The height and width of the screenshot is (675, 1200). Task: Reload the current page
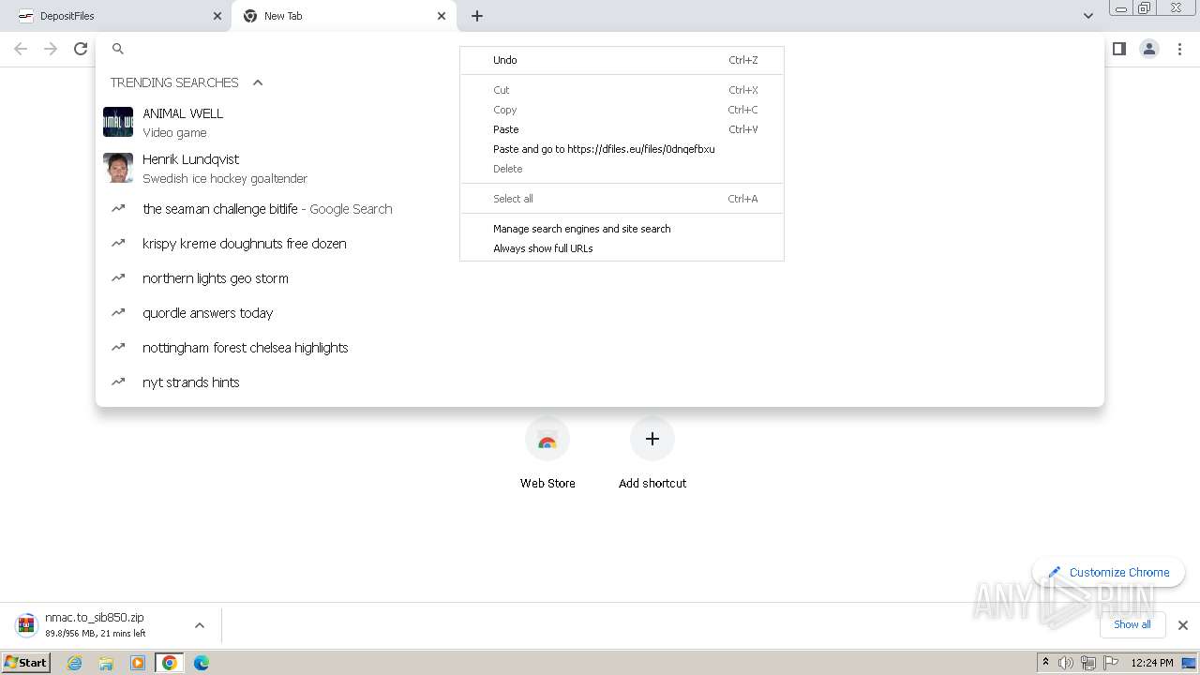(81, 49)
